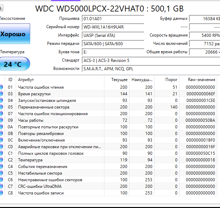The height and width of the screenshot is (208, 220).
Task: Click the status dot of row C8
Action: point(1,193)
